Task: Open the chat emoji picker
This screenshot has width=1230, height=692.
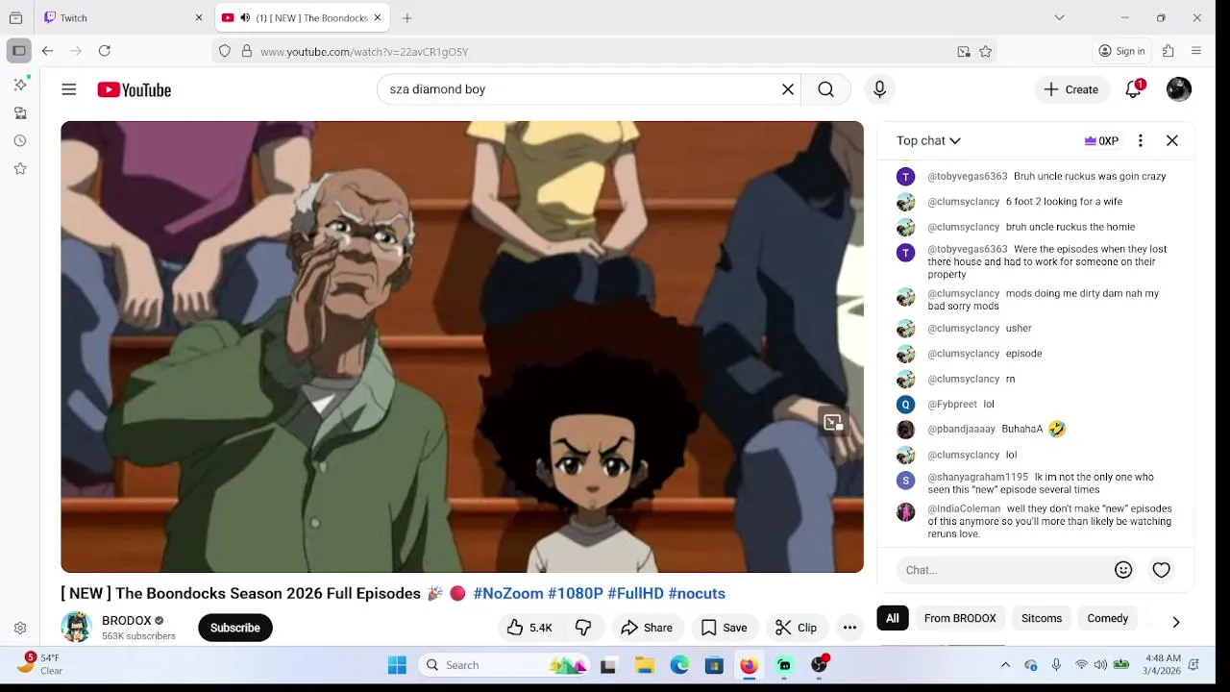Action: click(1123, 570)
